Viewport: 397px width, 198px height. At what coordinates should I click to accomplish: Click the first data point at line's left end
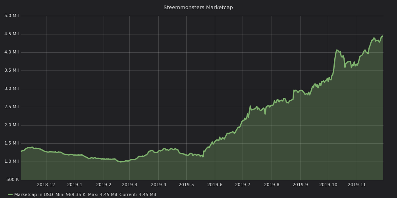[21, 152]
